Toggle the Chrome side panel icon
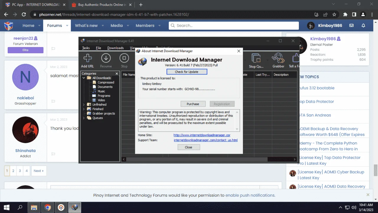Viewport: 378px width, 213px height. 354,14
